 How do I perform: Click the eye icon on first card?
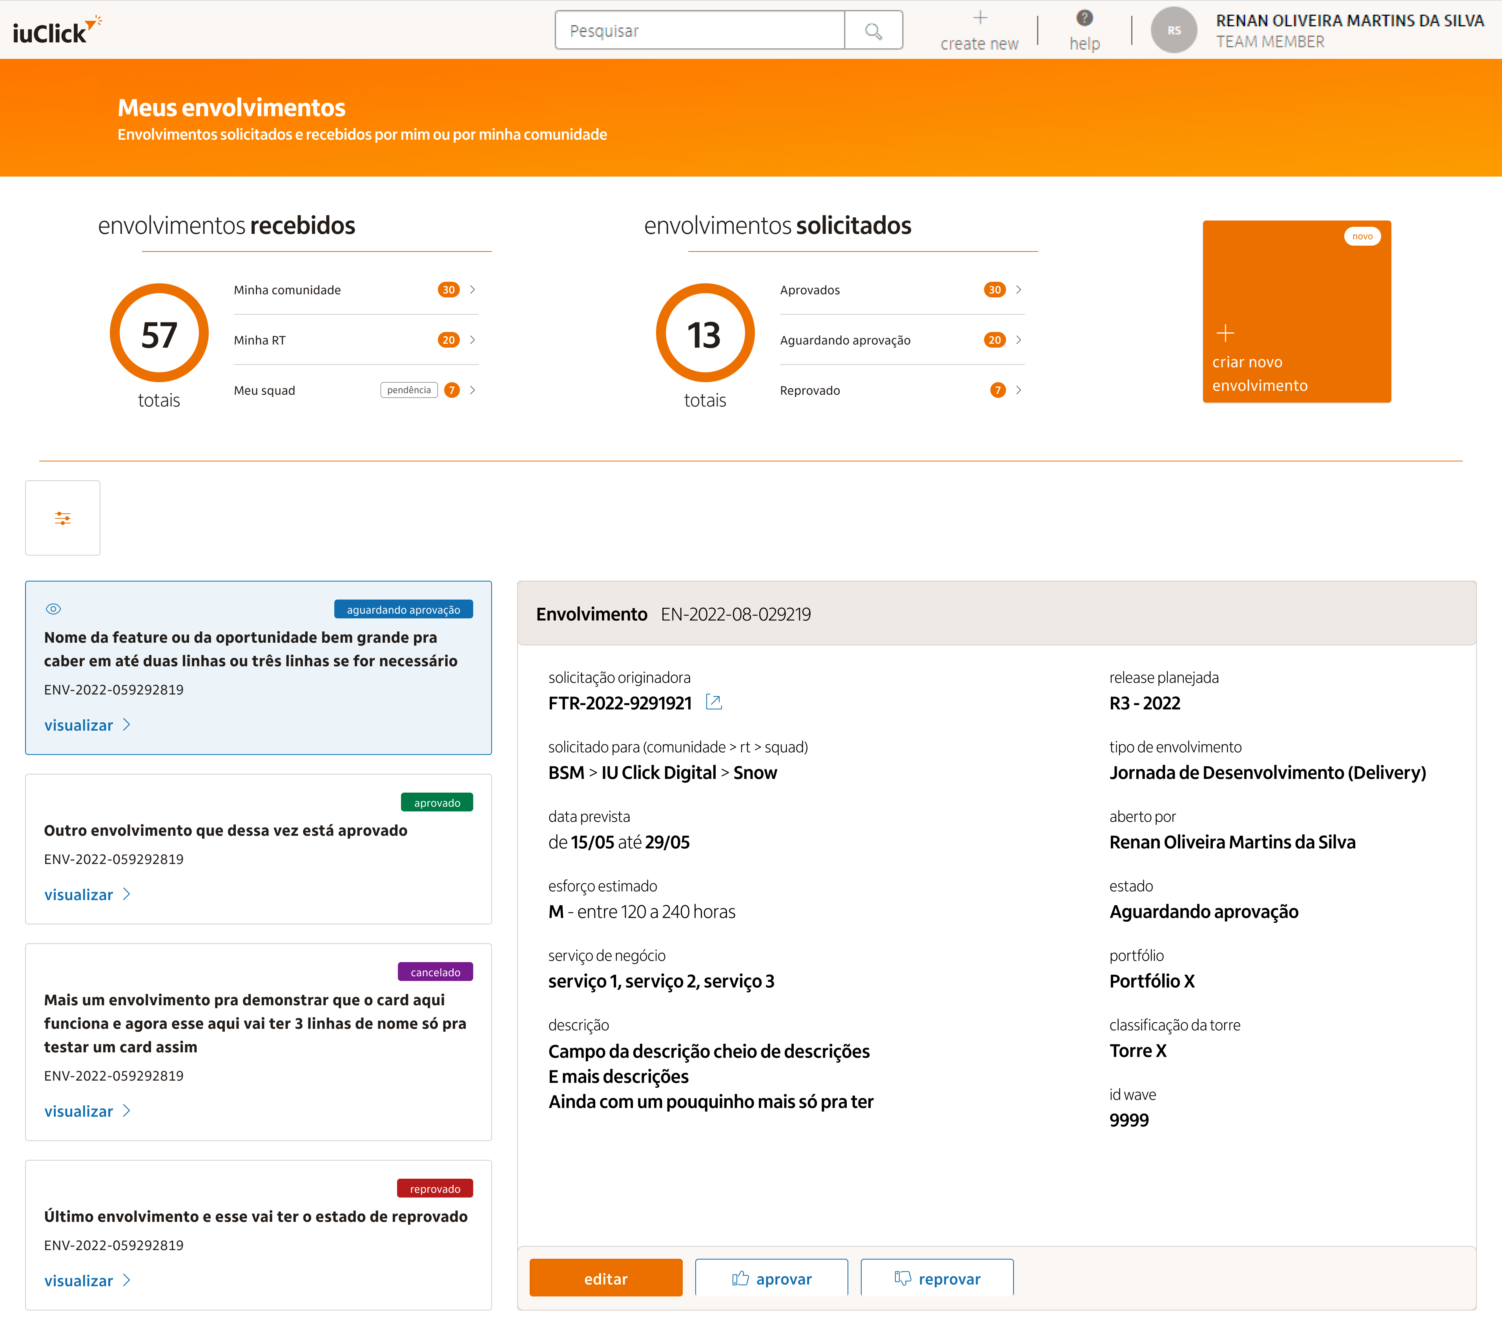point(53,609)
